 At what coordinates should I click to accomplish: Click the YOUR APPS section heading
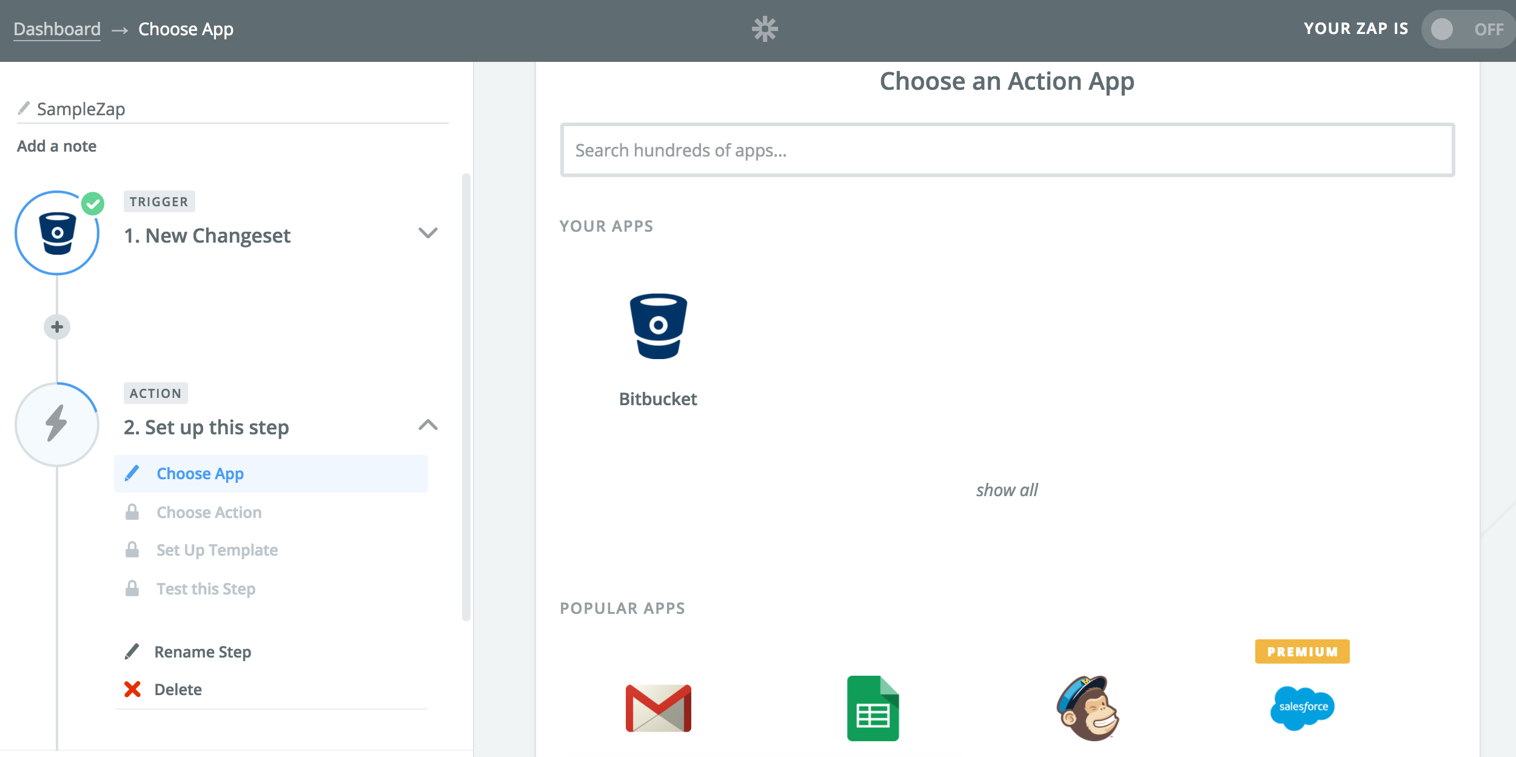(606, 226)
